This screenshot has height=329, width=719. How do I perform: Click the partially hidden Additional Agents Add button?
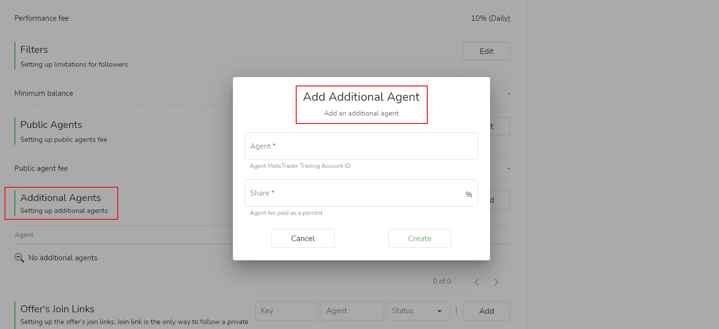(499, 200)
